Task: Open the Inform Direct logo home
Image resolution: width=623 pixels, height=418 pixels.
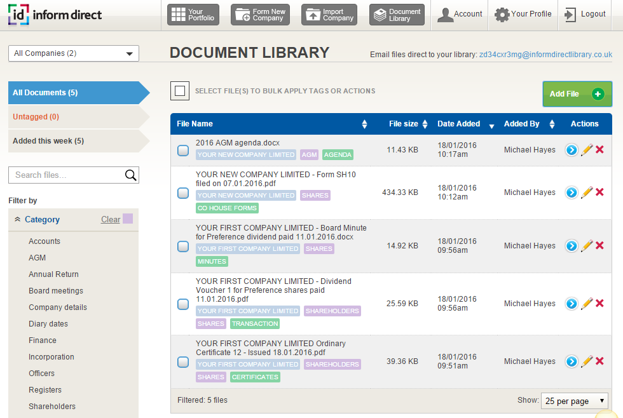Action: click(x=55, y=15)
